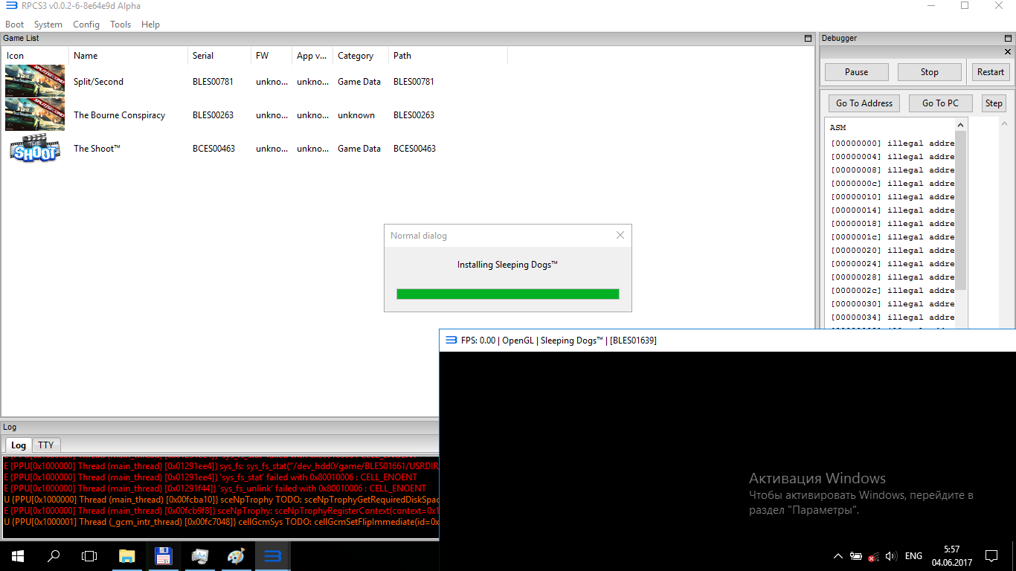Image resolution: width=1016 pixels, height=571 pixels.
Task: Open Paint from the taskbar
Action: [x=236, y=556]
